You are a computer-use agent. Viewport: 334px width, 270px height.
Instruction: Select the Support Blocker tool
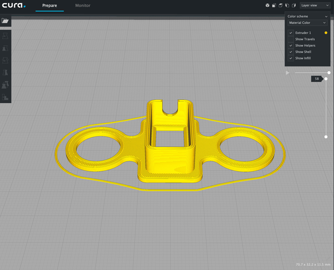point(5,97)
